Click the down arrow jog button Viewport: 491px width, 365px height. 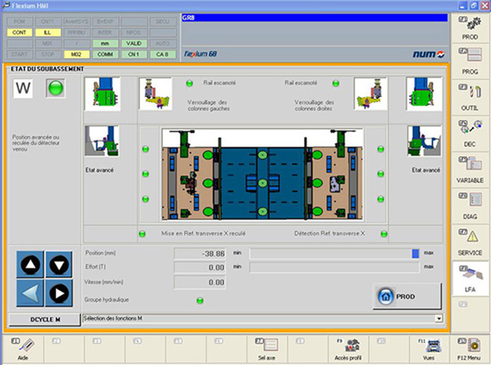pyautogui.click(x=59, y=265)
